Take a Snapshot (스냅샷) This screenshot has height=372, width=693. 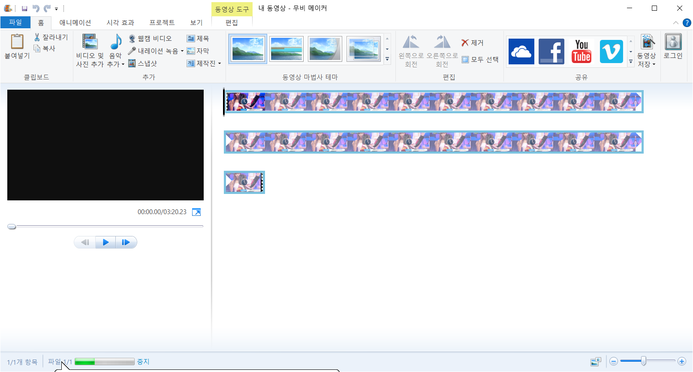point(143,64)
